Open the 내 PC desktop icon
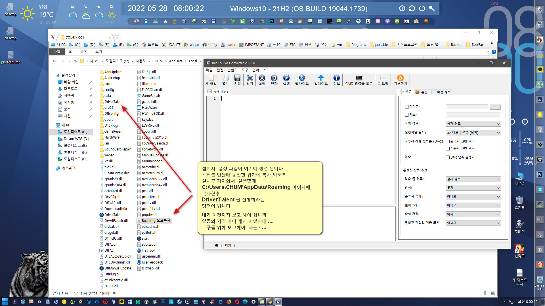 point(519,179)
